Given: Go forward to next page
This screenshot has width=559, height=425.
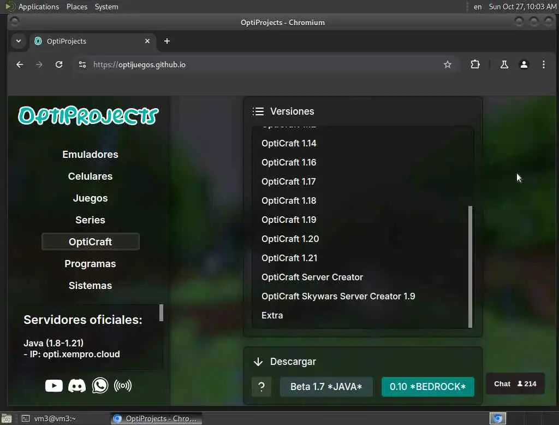Looking at the screenshot, I should pos(39,64).
